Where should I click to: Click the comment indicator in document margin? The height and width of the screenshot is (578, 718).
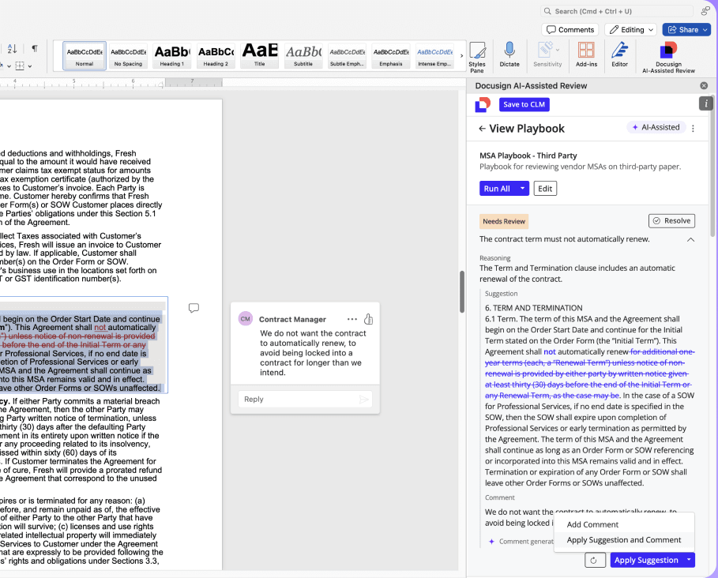[194, 308]
